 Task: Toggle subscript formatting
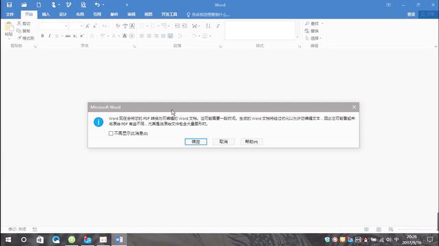click(75, 36)
